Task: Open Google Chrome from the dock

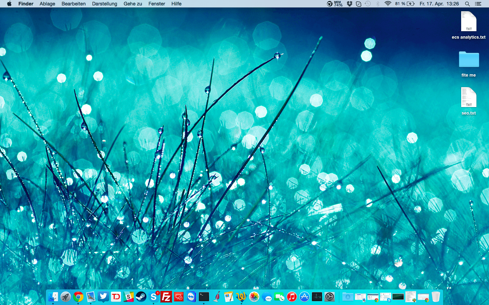Action: click(78, 297)
